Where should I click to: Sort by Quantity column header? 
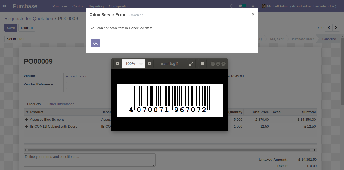[235, 112]
